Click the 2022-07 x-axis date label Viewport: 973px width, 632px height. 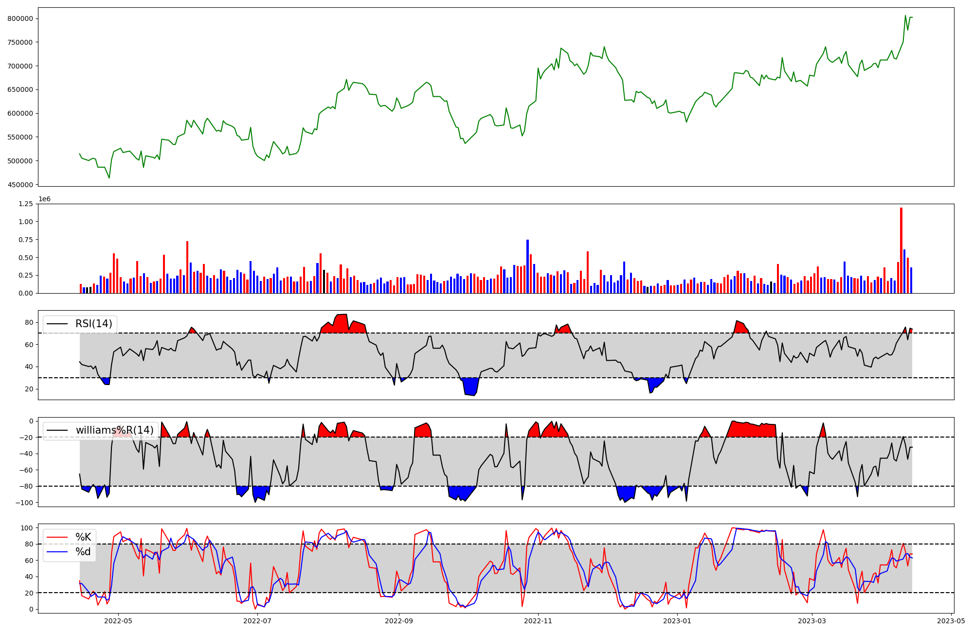(x=257, y=621)
